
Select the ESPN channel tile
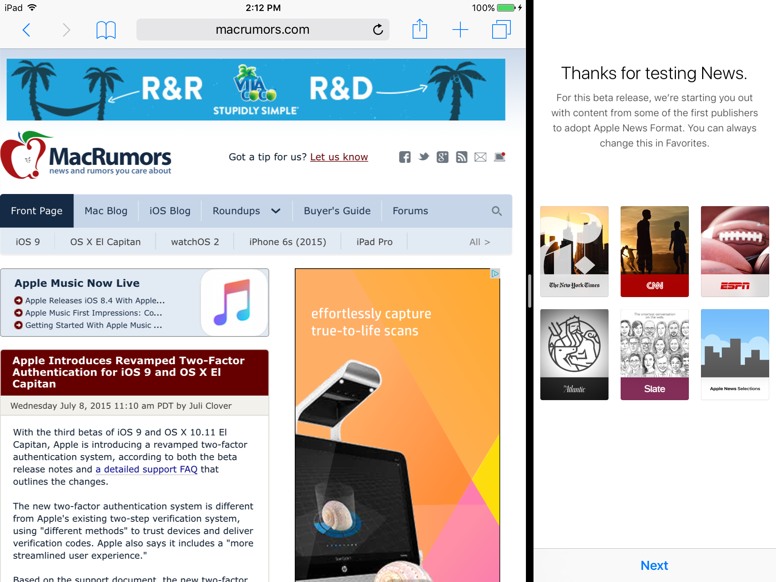point(735,252)
